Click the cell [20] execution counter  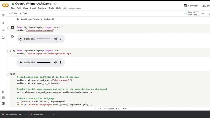tap(12, 74)
